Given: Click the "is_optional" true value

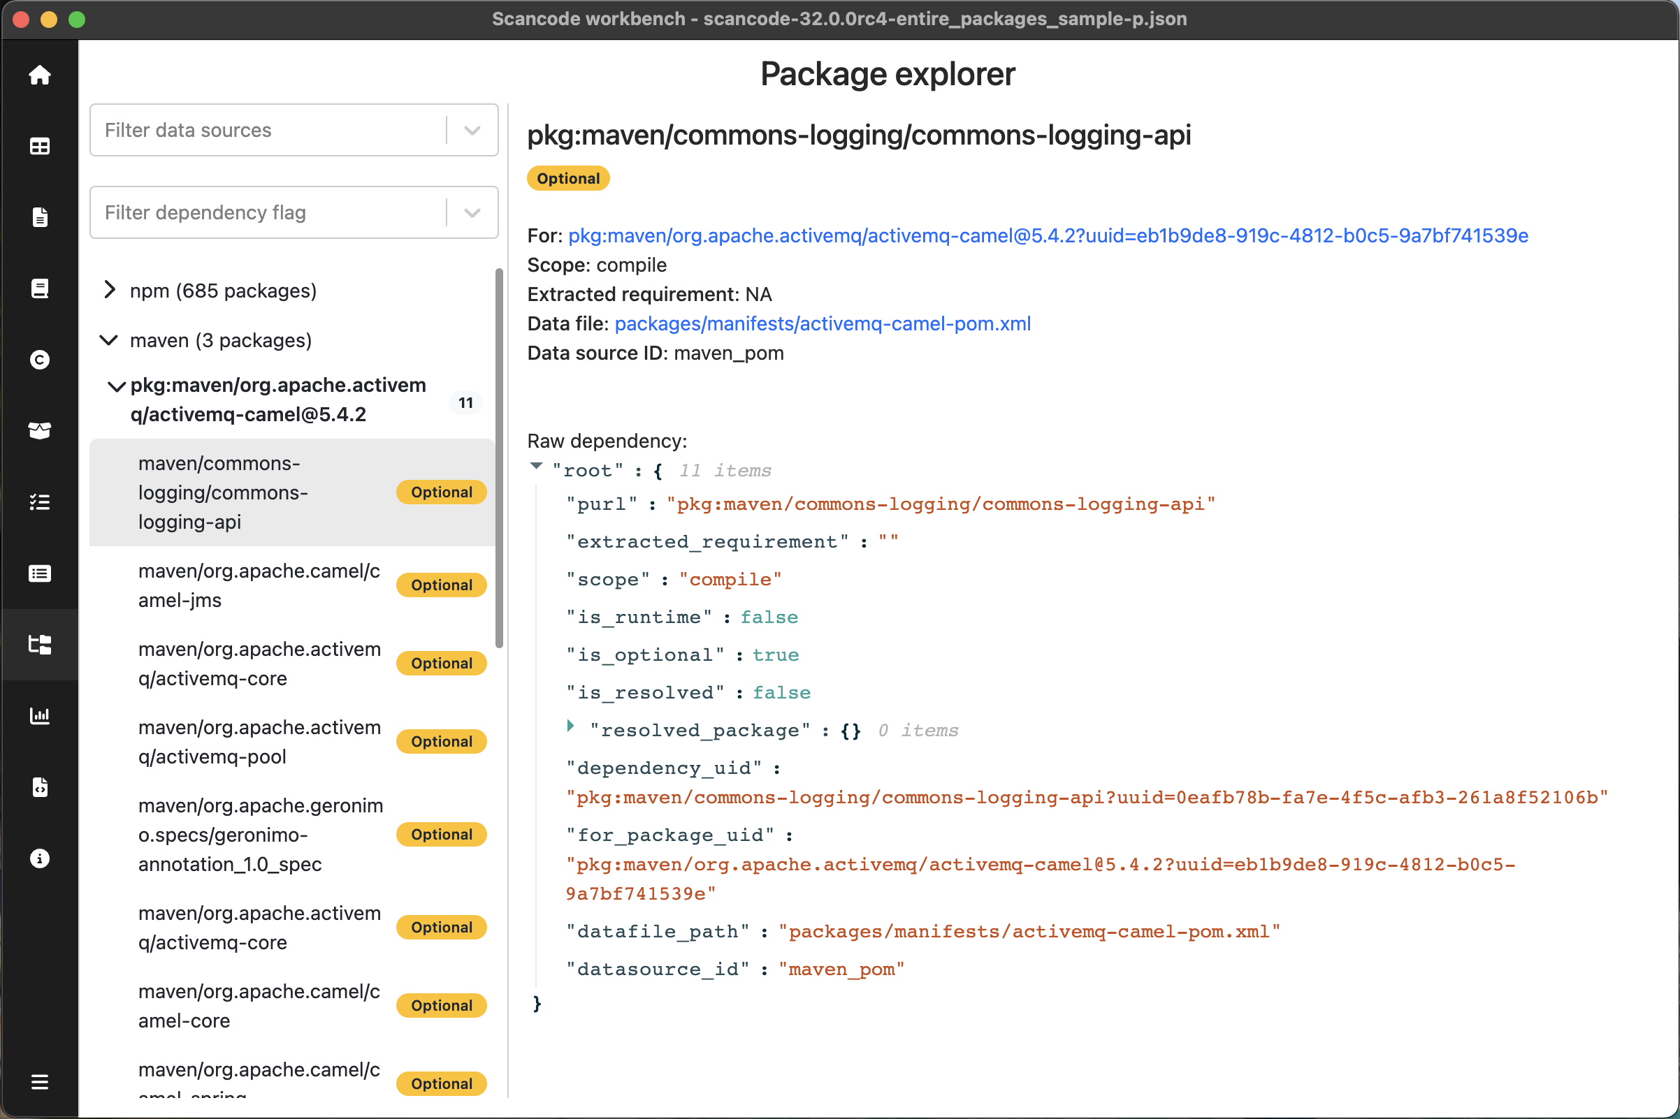Looking at the screenshot, I should pos(776,655).
